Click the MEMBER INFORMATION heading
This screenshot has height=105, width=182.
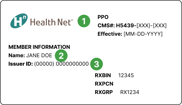(39, 47)
